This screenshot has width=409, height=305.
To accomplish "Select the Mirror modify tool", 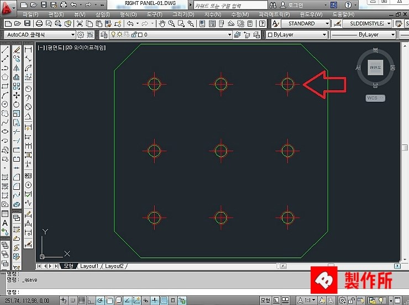I will (x=17, y=68).
